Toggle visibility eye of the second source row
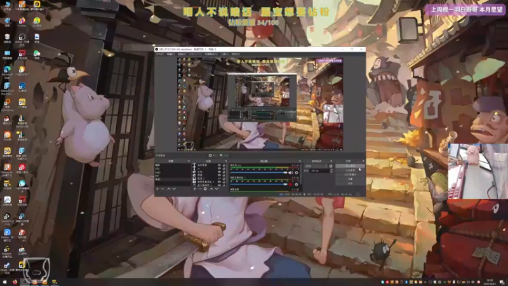Screen dimensions: 508x286 [219, 168]
